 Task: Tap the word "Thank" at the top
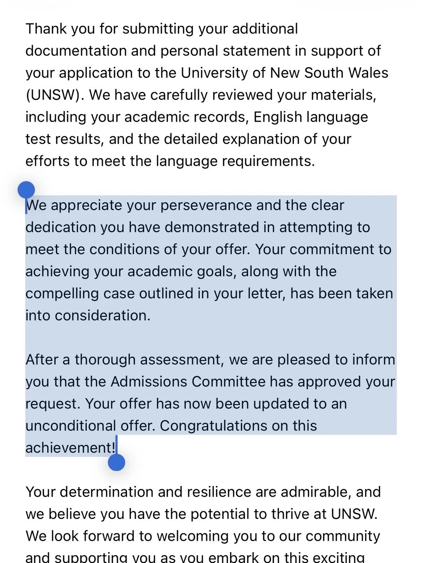click(x=46, y=29)
